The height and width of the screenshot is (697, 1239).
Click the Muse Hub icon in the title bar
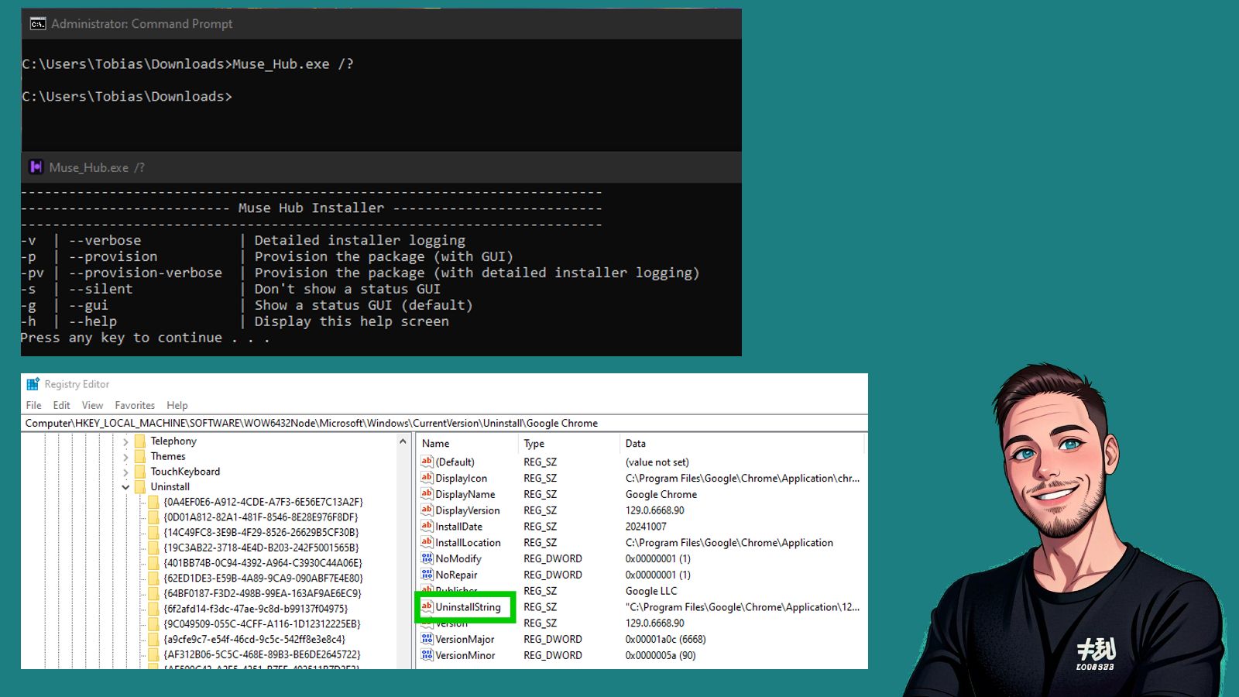36,167
